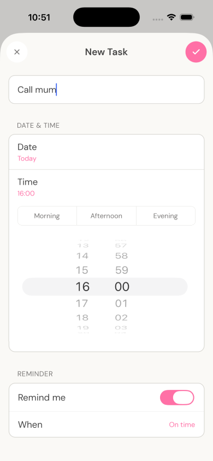Tap the pink Today date value

[27, 158]
